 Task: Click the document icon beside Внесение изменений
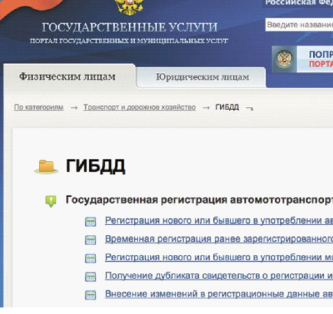coord(90,296)
